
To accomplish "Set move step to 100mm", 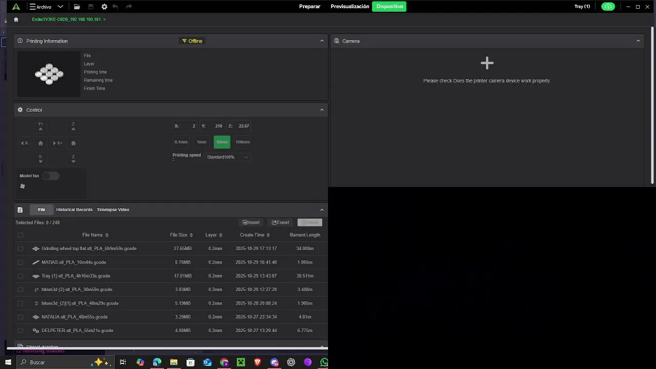I will (242, 142).
